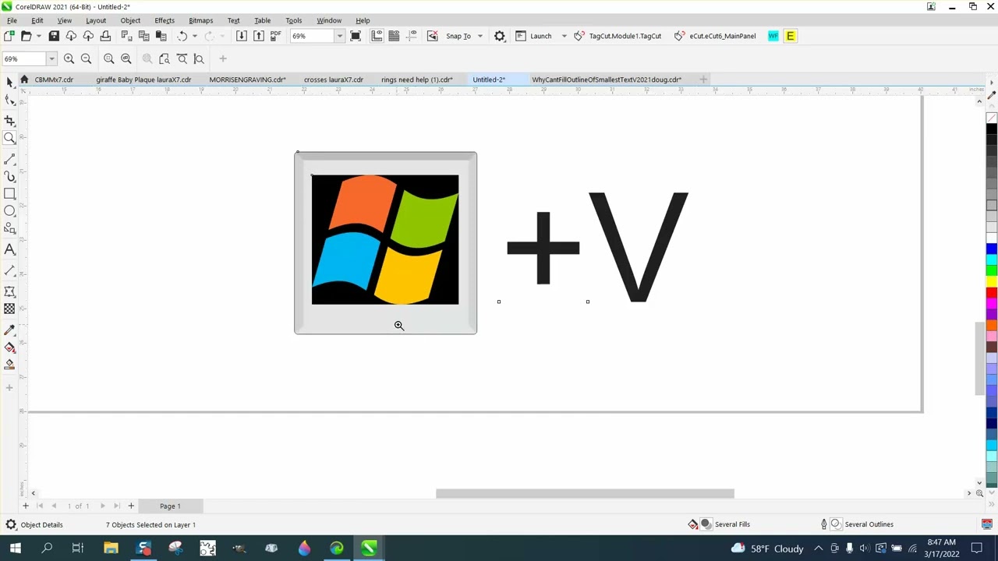
Task: Choose the Ellipse tool
Action: 10,209
